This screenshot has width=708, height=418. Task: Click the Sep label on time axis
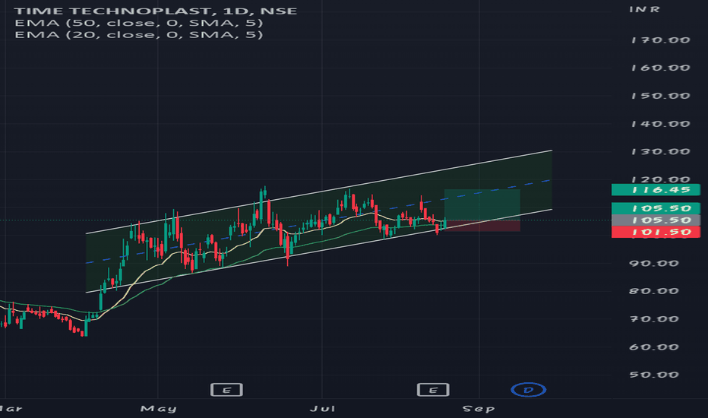tap(479, 409)
